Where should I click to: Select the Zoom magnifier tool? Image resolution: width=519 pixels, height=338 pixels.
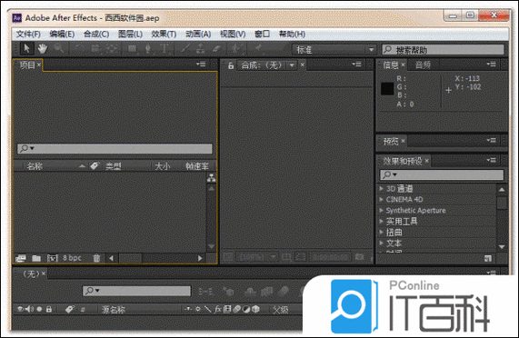tap(59, 49)
